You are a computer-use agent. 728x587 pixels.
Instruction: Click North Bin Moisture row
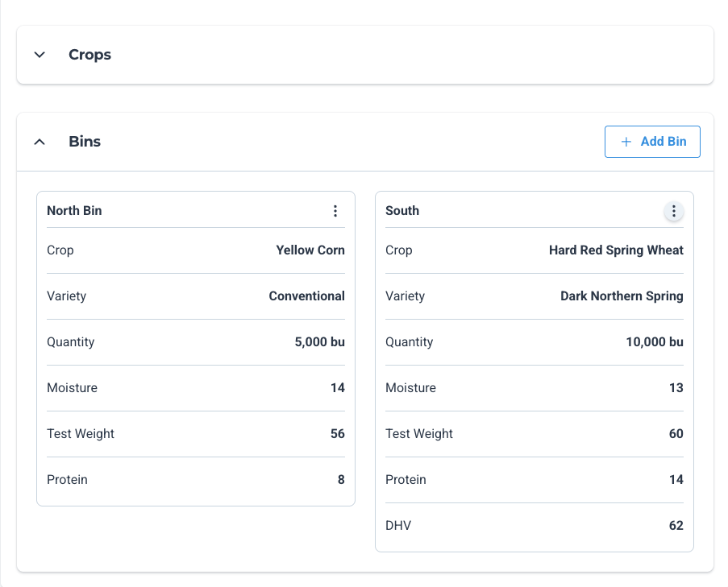pos(195,388)
